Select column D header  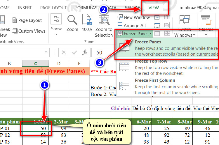(59, 64)
